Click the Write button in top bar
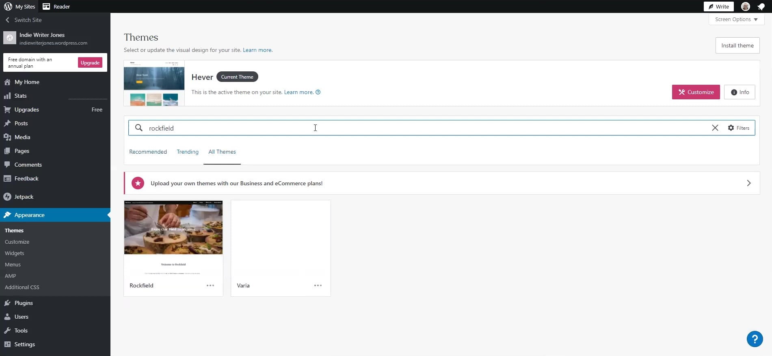 (718, 6)
